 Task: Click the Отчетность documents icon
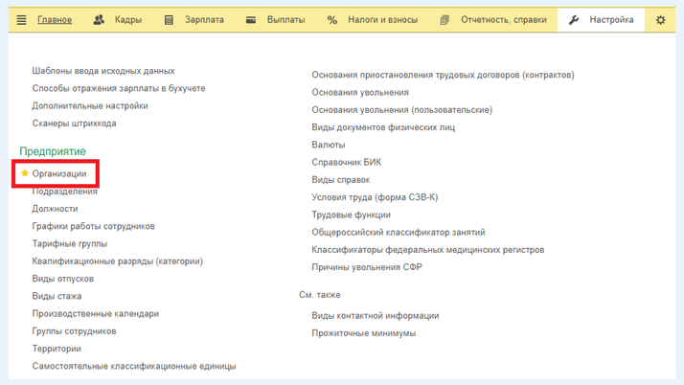(x=445, y=20)
